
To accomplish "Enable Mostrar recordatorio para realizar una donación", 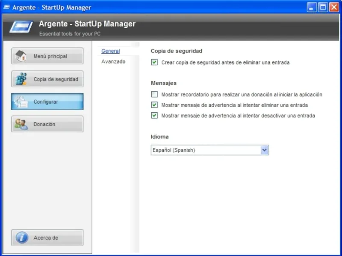I will tap(154, 94).
